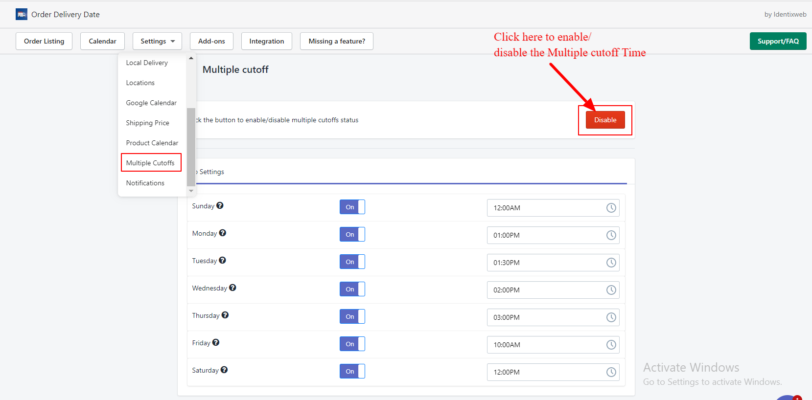Click the settings menu scrollbar thumb
Viewport: 812px width, 400px height.
point(191,147)
